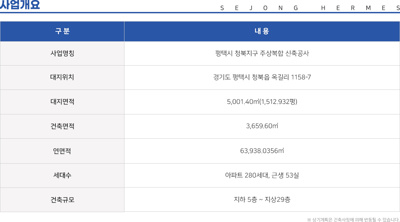Click the 대지위치 row label
The width and height of the screenshot is (400, 222).
click(62, 77)
